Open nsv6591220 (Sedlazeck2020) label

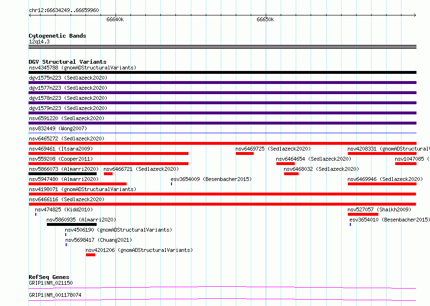[x=67, y=118]
